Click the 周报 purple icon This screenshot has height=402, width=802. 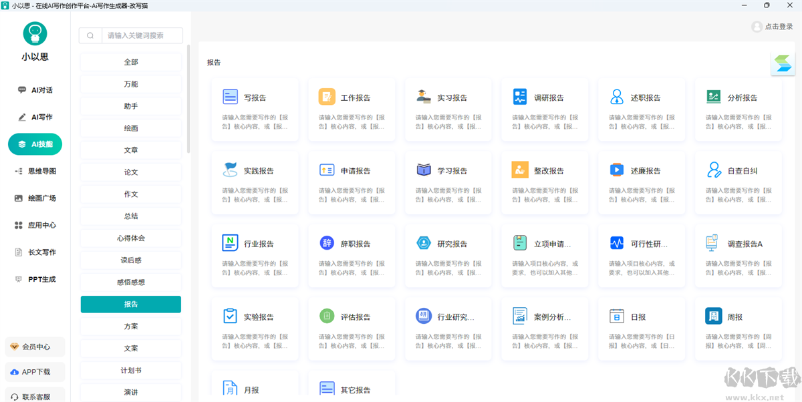[714, 316]
